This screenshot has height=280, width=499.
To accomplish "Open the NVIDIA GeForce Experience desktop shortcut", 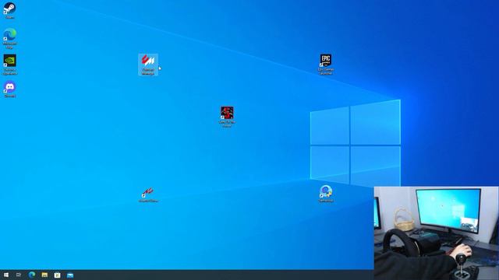I will click(x=9, y=65).
